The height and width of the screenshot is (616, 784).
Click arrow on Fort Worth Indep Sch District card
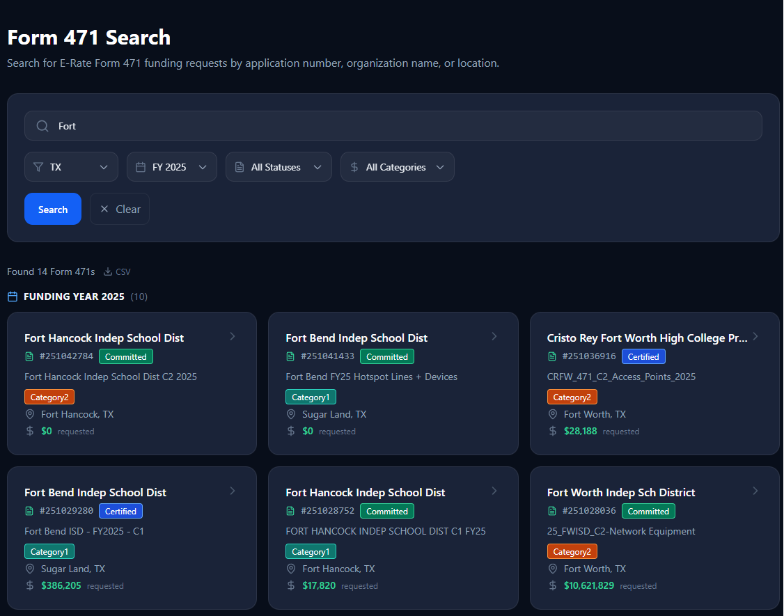coord(755,491)
